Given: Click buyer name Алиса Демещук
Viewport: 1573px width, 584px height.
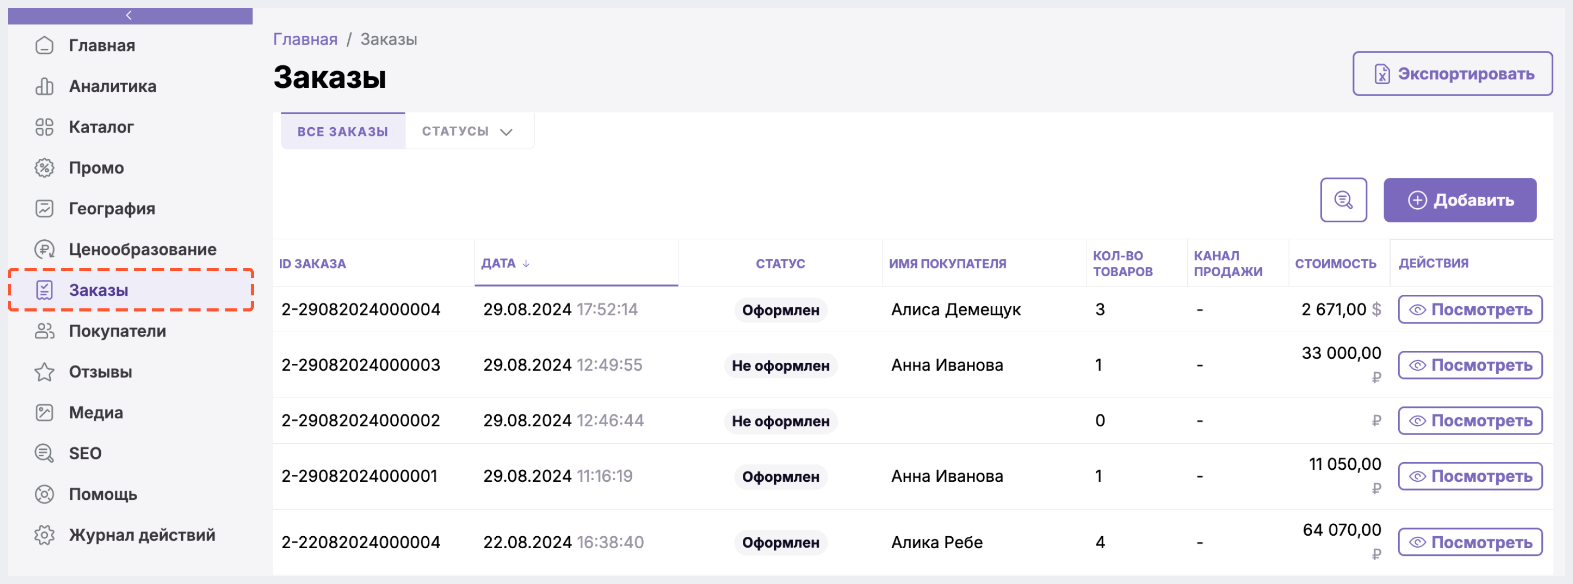Looking at the screenshot, I should (956, 310).
